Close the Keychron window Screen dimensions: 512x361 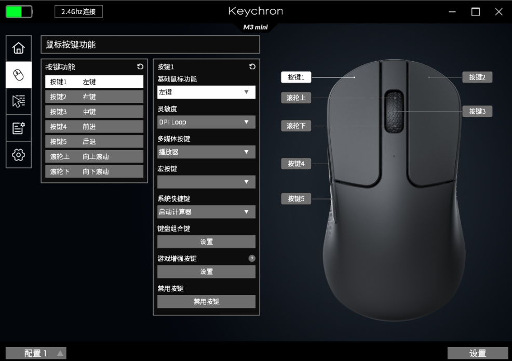click(x=498, y=12)
